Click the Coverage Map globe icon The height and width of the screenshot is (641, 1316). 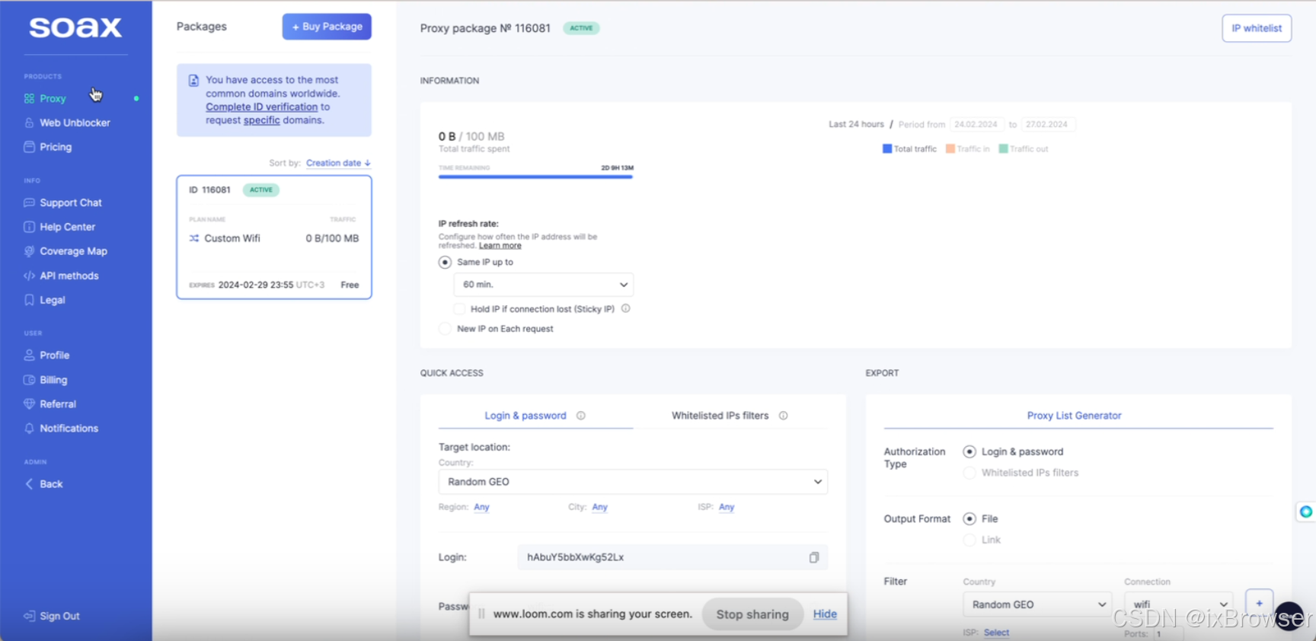(29, 251)
